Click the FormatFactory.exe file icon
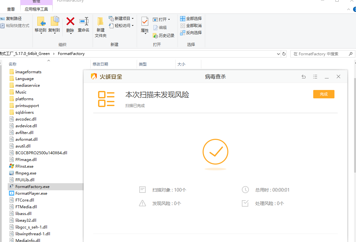Viewport: 356px width, 242px height. (x=12, y=186)
